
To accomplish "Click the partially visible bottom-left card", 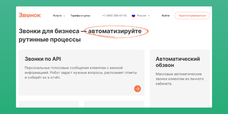I will (x=49, y=104).
